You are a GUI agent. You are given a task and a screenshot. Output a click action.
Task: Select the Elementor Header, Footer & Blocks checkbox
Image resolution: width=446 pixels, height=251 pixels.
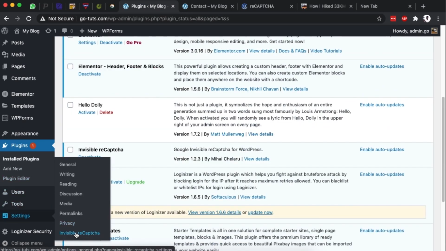[x=70, y=67]
